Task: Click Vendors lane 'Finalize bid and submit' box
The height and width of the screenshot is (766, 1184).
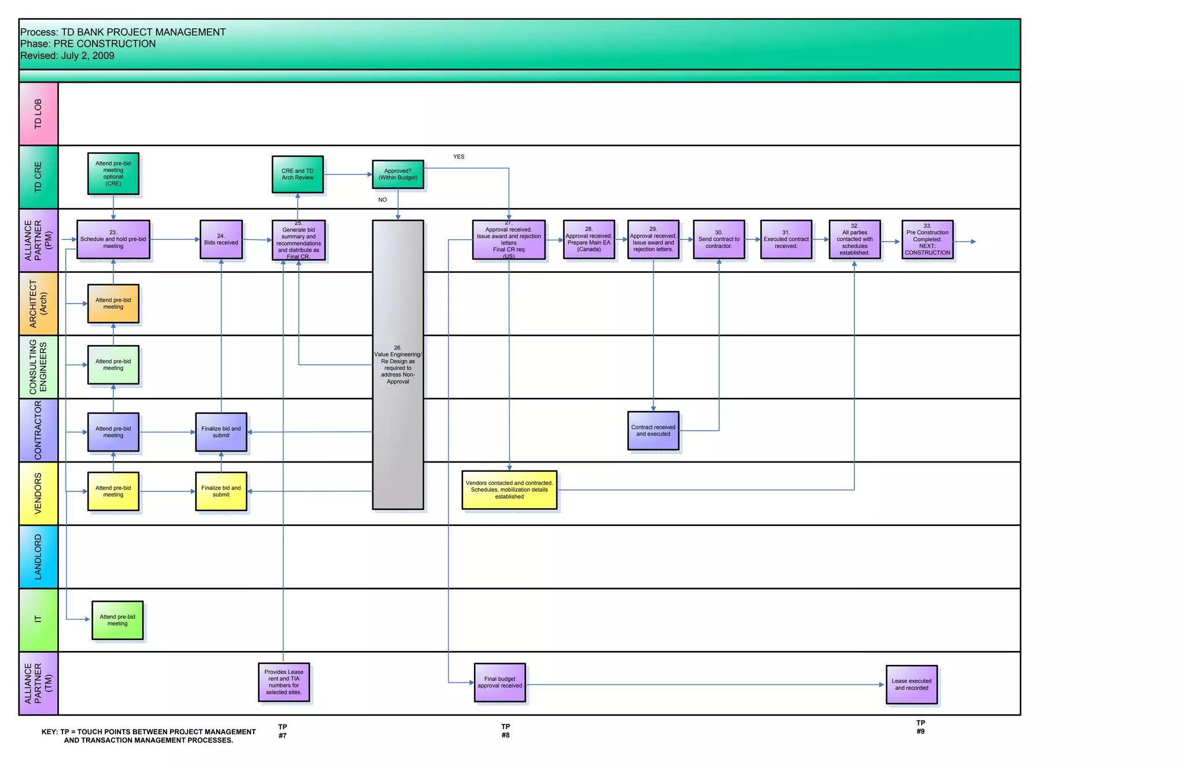Action: [221, 491]
